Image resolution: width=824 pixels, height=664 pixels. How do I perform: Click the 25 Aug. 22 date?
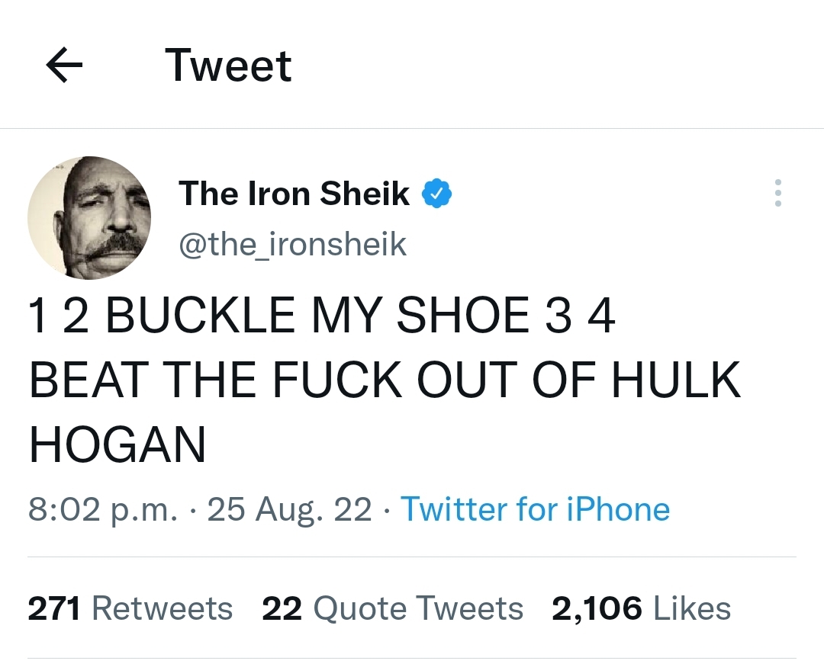(x=289, y=508)
